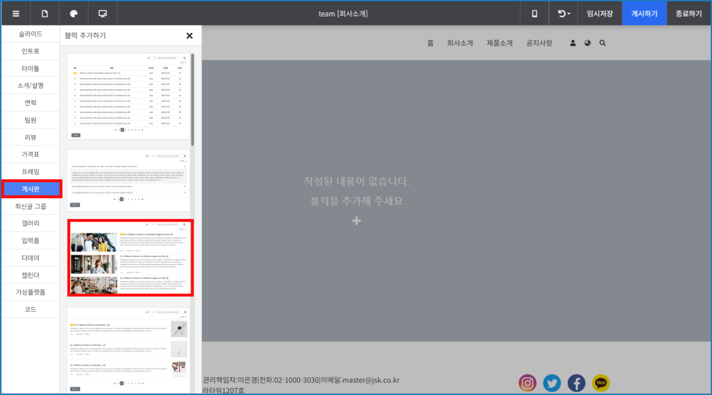
Task: Click the plus icon to add block
Action: (356, 221)
